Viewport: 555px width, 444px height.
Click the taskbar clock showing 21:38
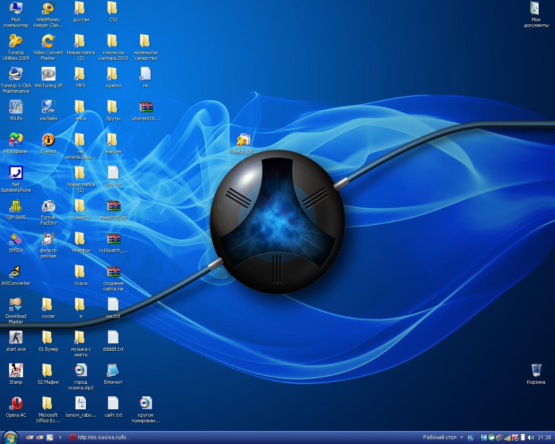(x=544, y=437)
